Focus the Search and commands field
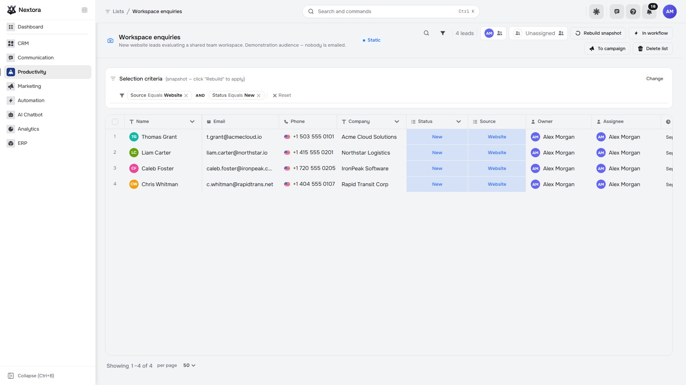The image size is (686, 385). [391, 12]
